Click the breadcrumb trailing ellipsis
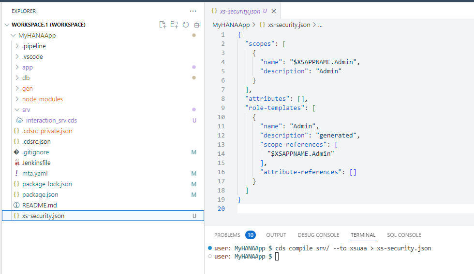Image resolution: width=474 pixels, height=274 pixels. (x=320, y=25)
